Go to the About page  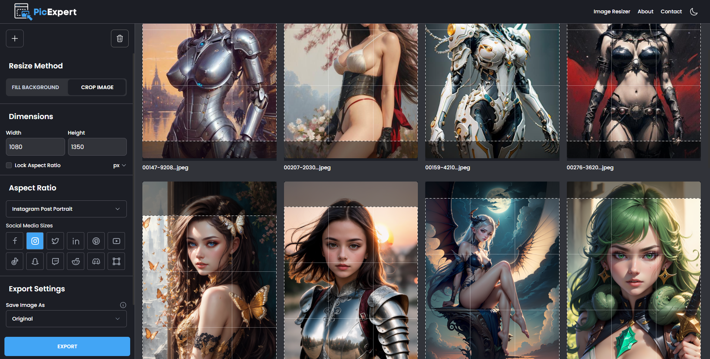(645, 11)
